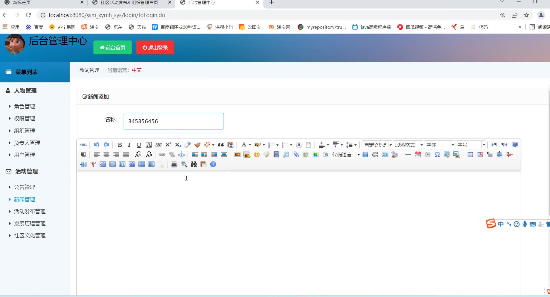Clear formatting with the eraser icon
The image size is (550, 297).
[x=187, y=145]
